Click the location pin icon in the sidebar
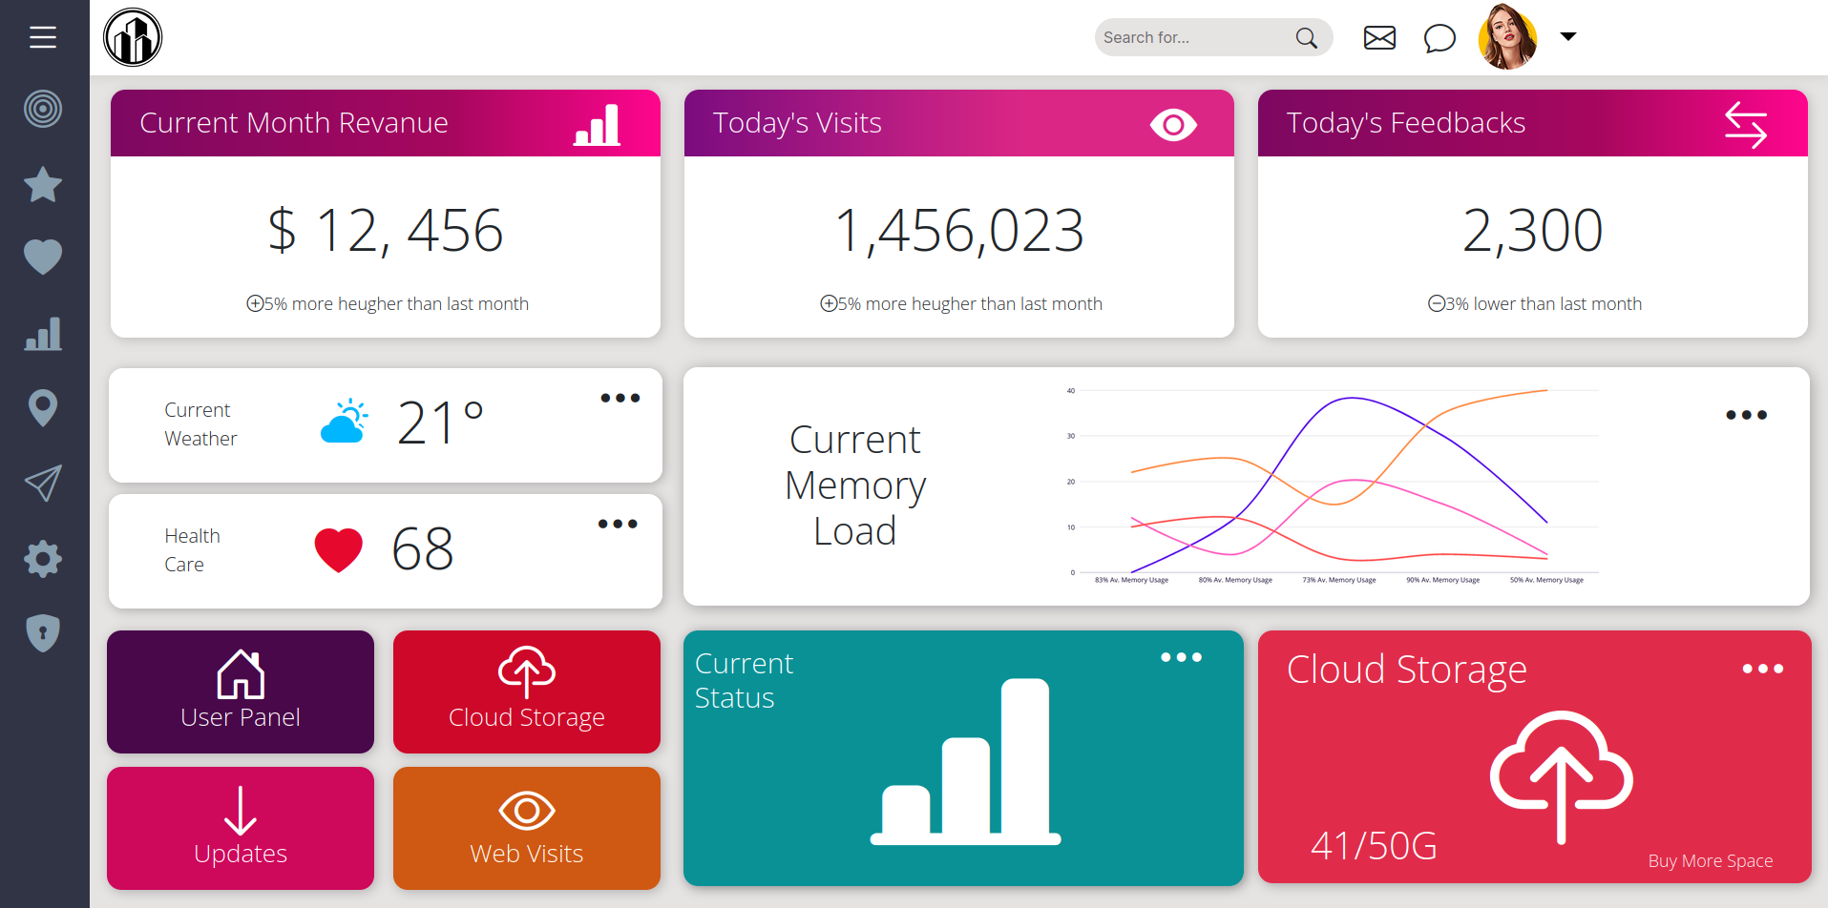The image size is (1828, 908). coord(42,407)
